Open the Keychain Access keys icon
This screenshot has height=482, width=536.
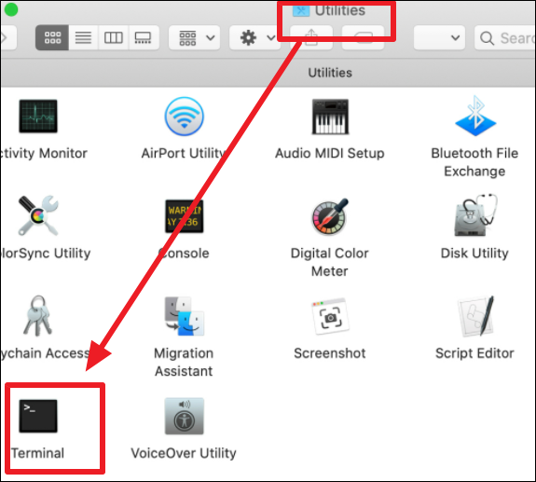click(x=38, y=315)
